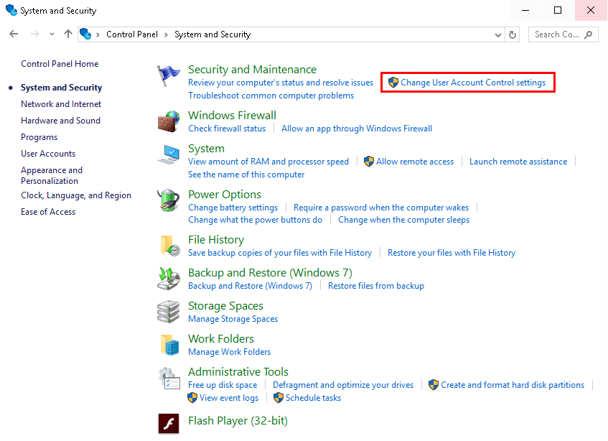Open the Windows Firewall brick wall icon
The height and width of the screenshot is (441, 608).
pos(169,121)
